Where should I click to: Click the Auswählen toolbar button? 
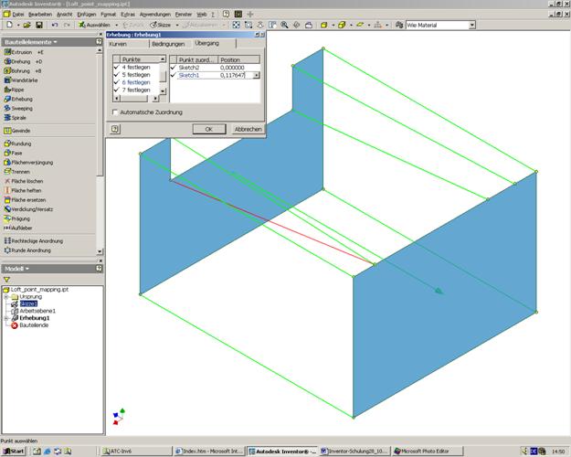(x=95, y=25)
